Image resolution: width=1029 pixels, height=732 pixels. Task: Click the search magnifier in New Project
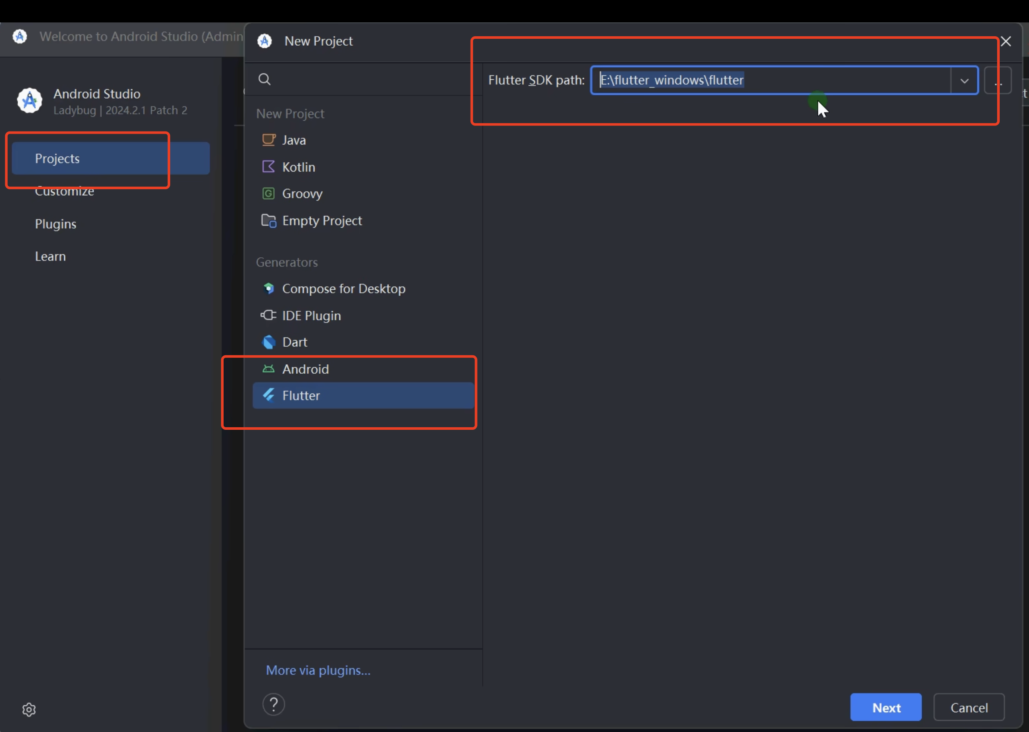coord(265,80)
